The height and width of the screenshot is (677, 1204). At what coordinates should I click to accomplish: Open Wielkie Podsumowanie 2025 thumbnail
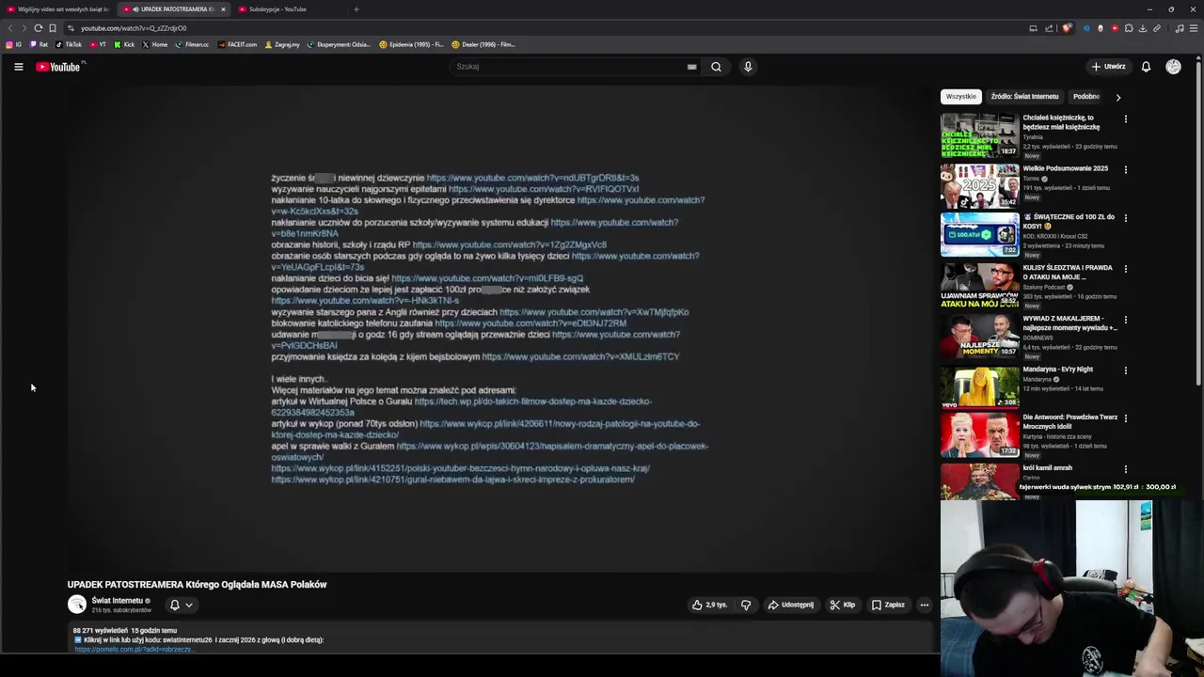pos(979,185)
